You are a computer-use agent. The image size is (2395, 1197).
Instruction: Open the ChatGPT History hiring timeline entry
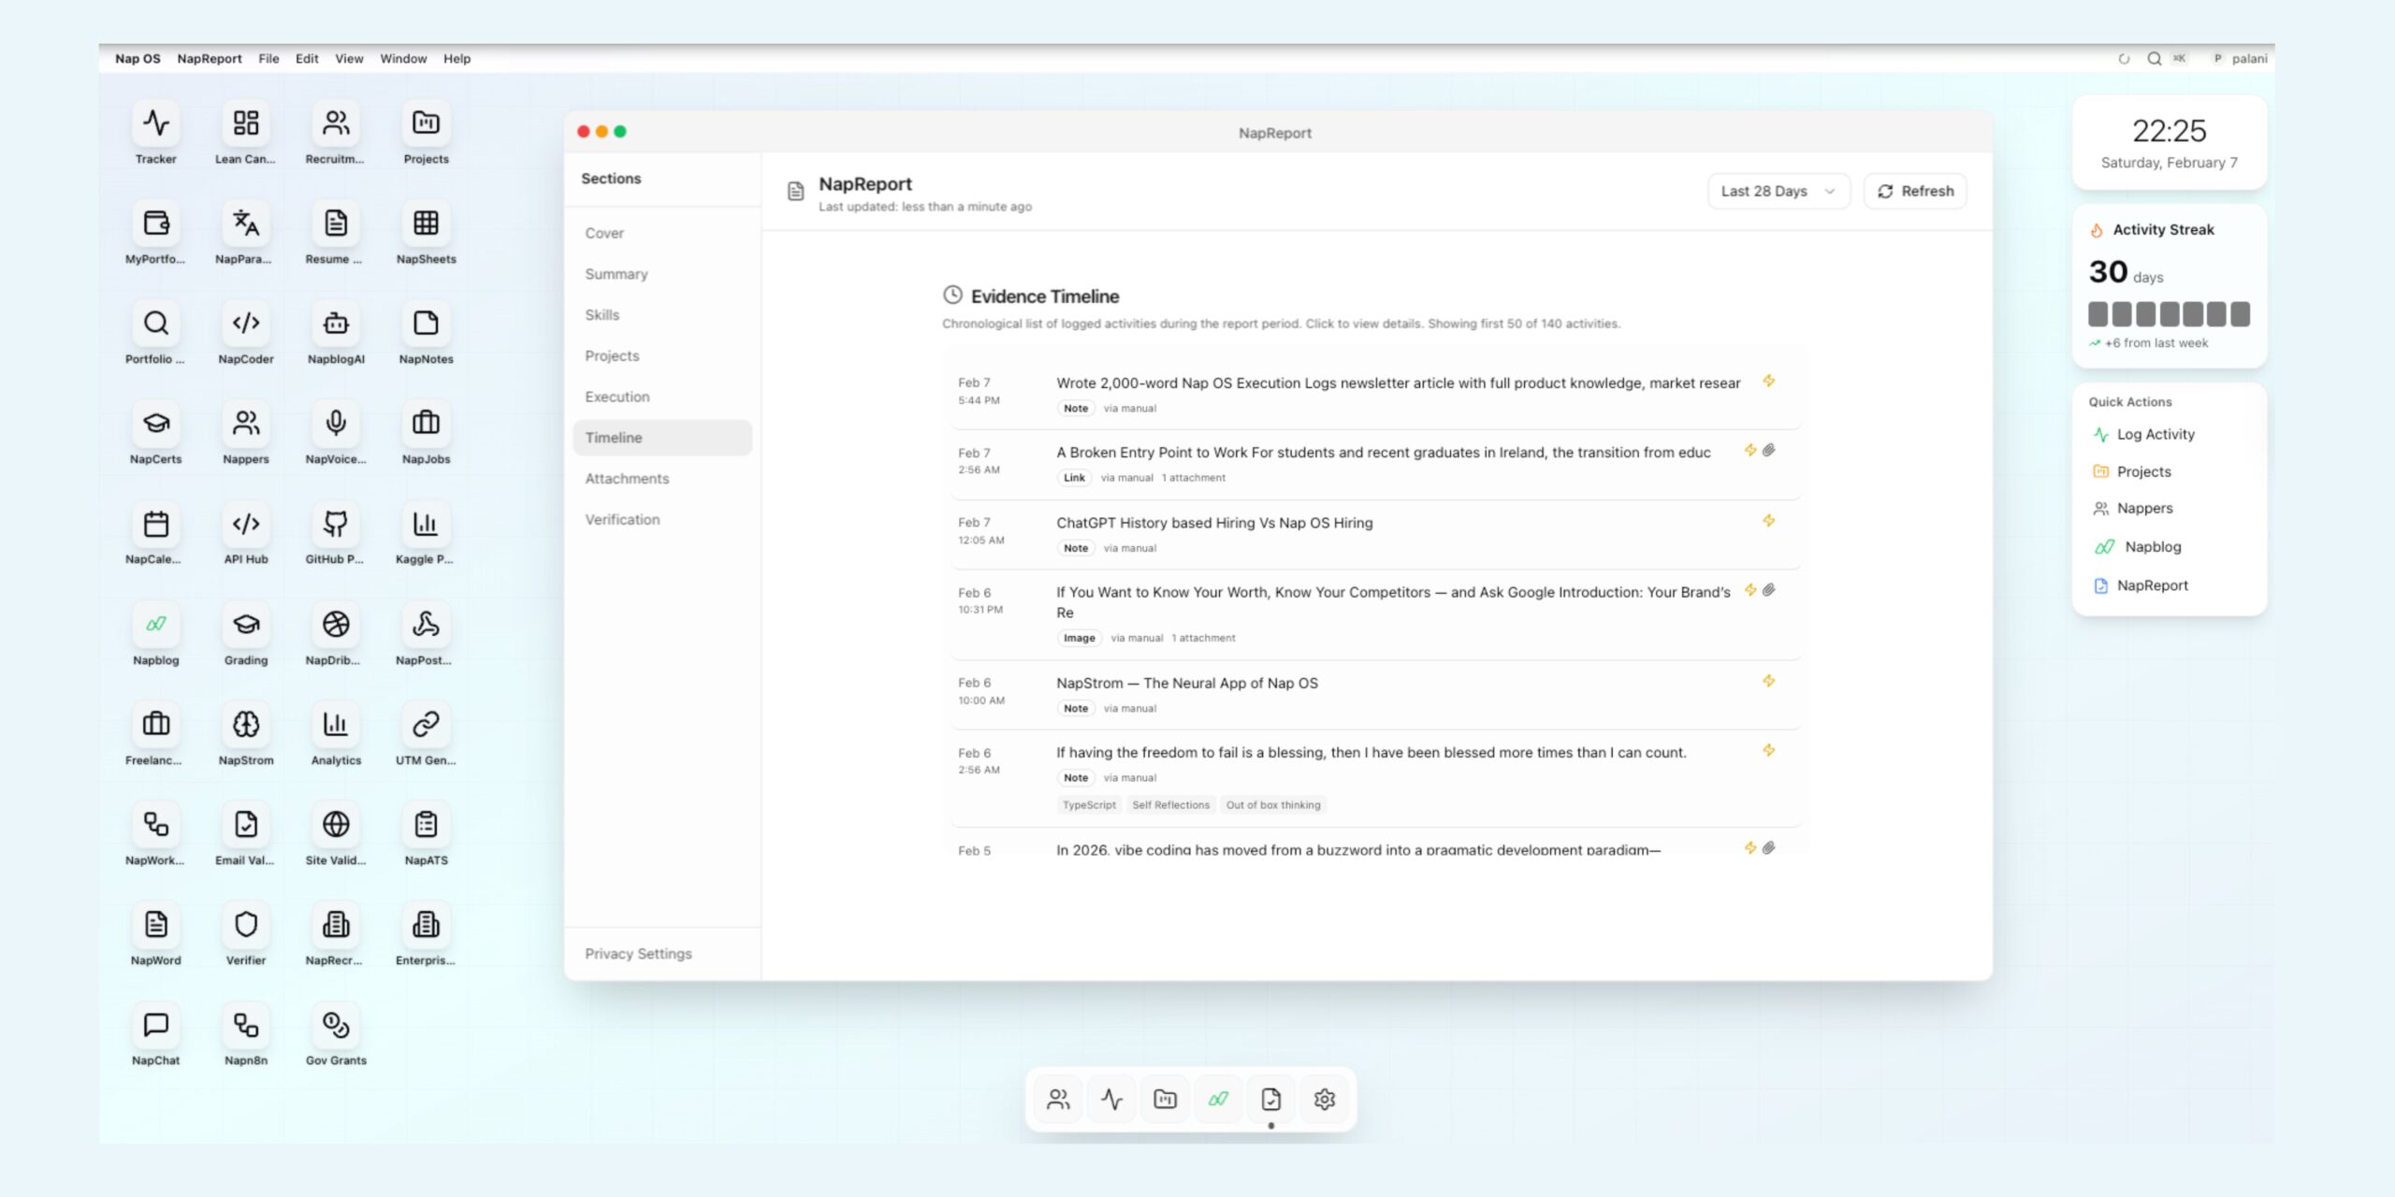pos(1213,523)
